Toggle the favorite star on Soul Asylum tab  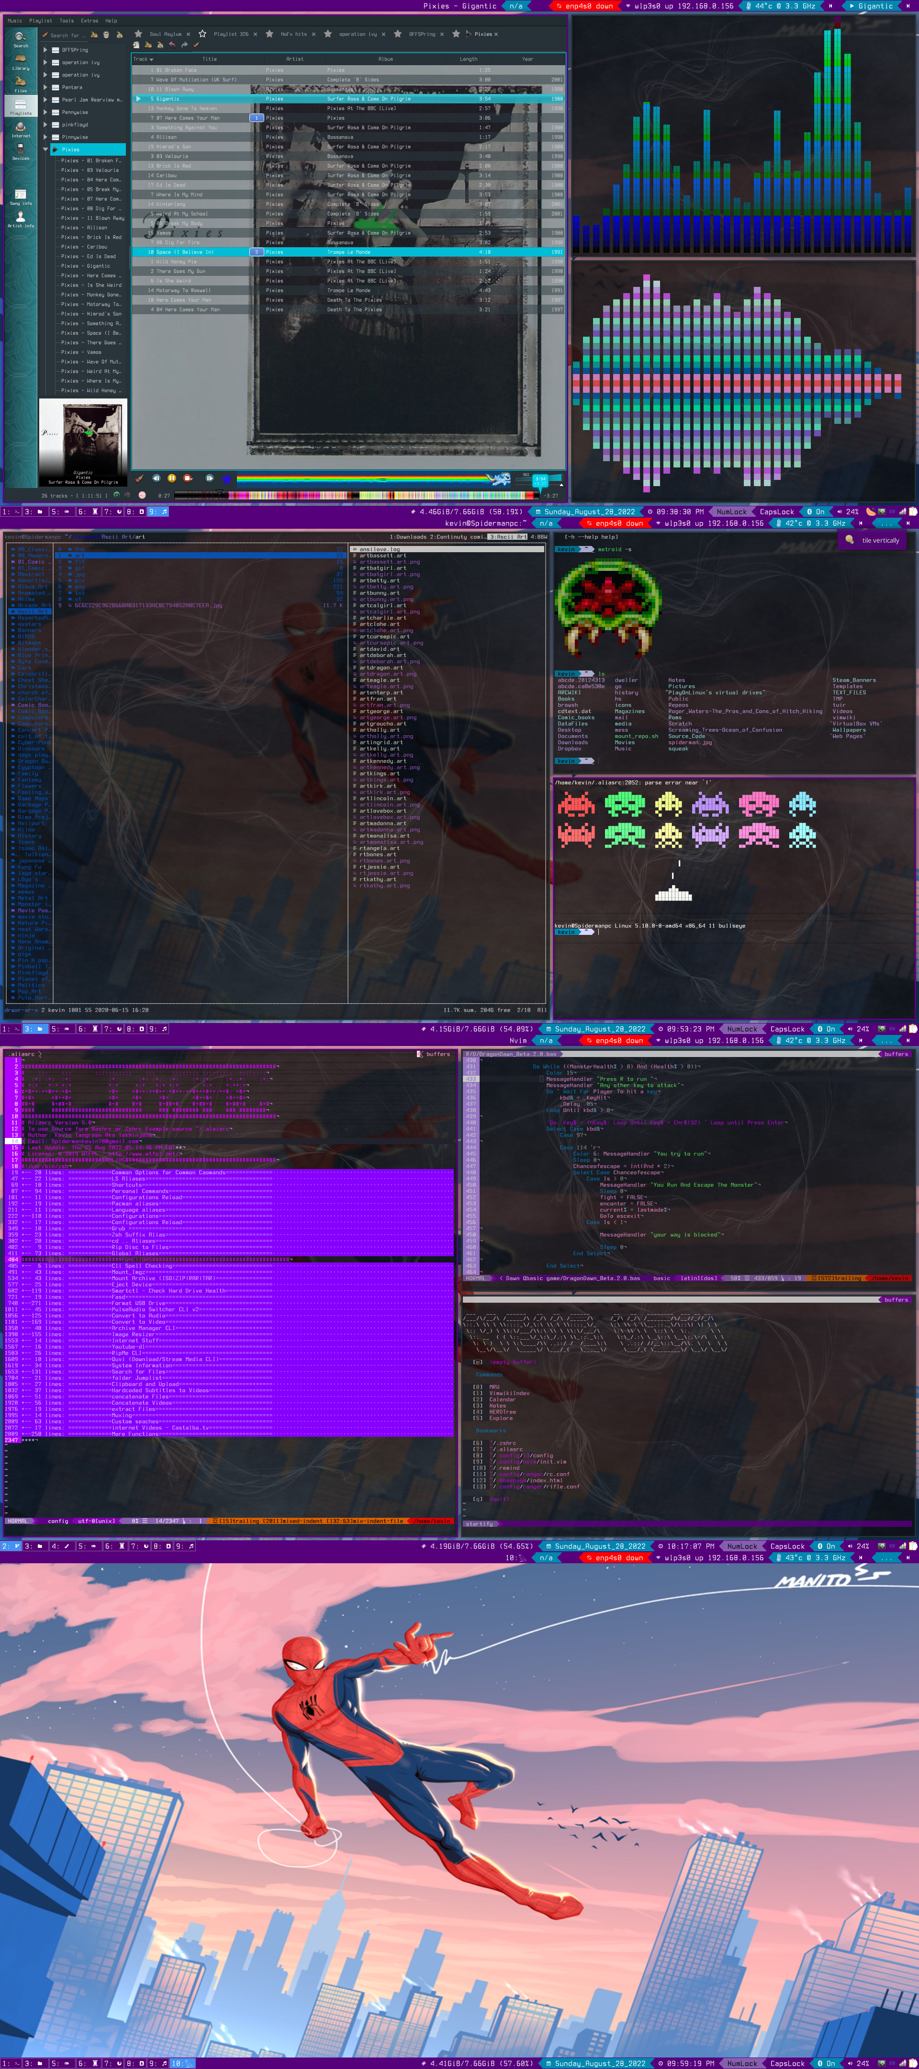click(138, 34)
